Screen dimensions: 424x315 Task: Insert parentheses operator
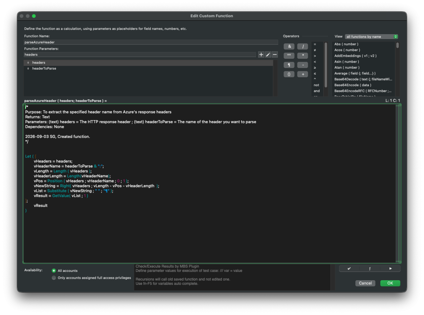[x=289, y=74]
